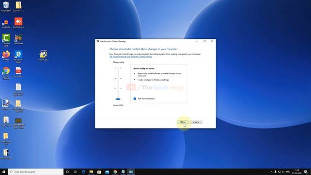The width and height of the screenshot is (311, 175).
Task: Click the ENG language indicator
Action: (x=288, y=172)
